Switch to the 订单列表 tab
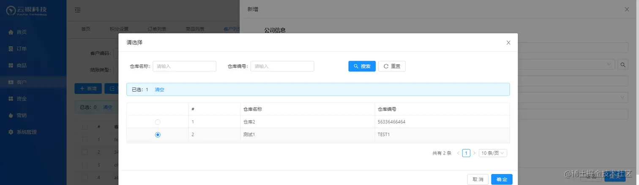Screen dimensions: 639x185 tap(157, 29)
